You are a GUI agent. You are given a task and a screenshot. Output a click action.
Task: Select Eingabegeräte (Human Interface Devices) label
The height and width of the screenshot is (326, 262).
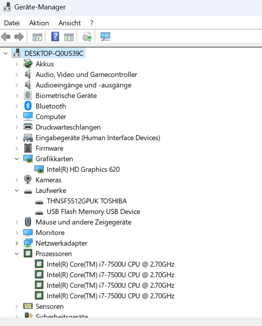coord(98,138)
